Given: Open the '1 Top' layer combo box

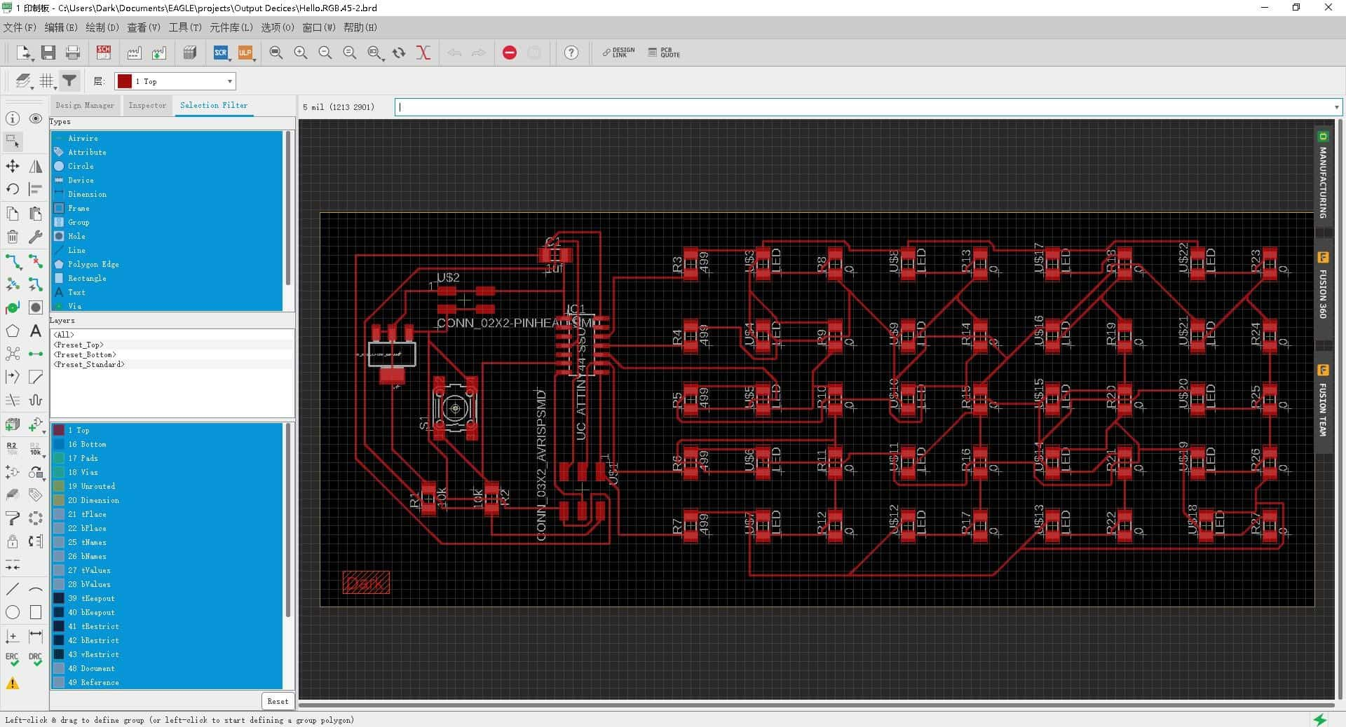Looking at the screenshot, I should click(175, 81).
